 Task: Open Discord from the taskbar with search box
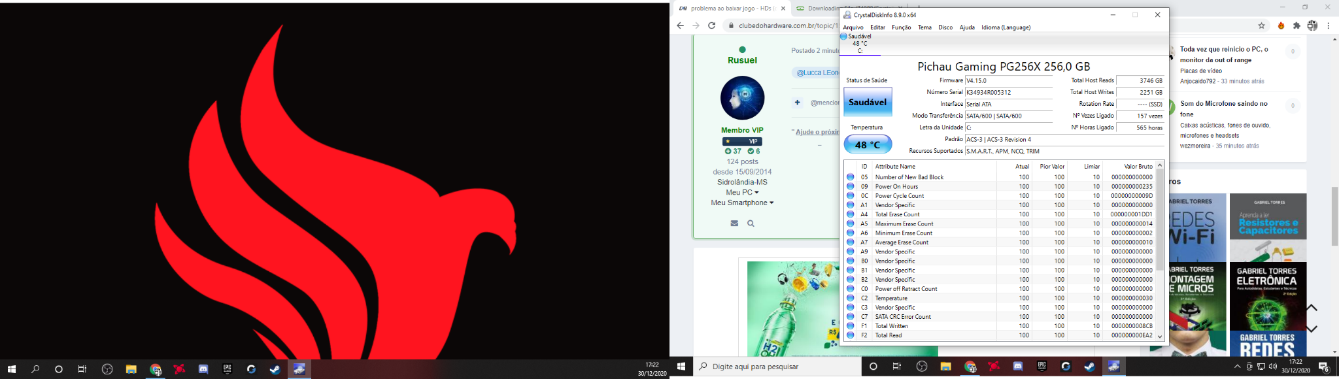[x=1017, y=367]
